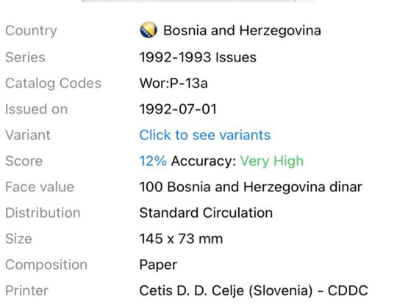Click the Paper composition value
The height and width of the screenshot is (305, 397).
click(x=158, y=265)
